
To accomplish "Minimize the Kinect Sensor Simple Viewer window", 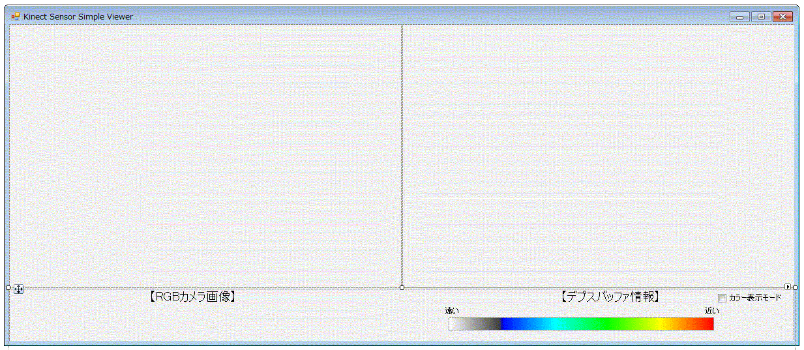I will point(739,17).
